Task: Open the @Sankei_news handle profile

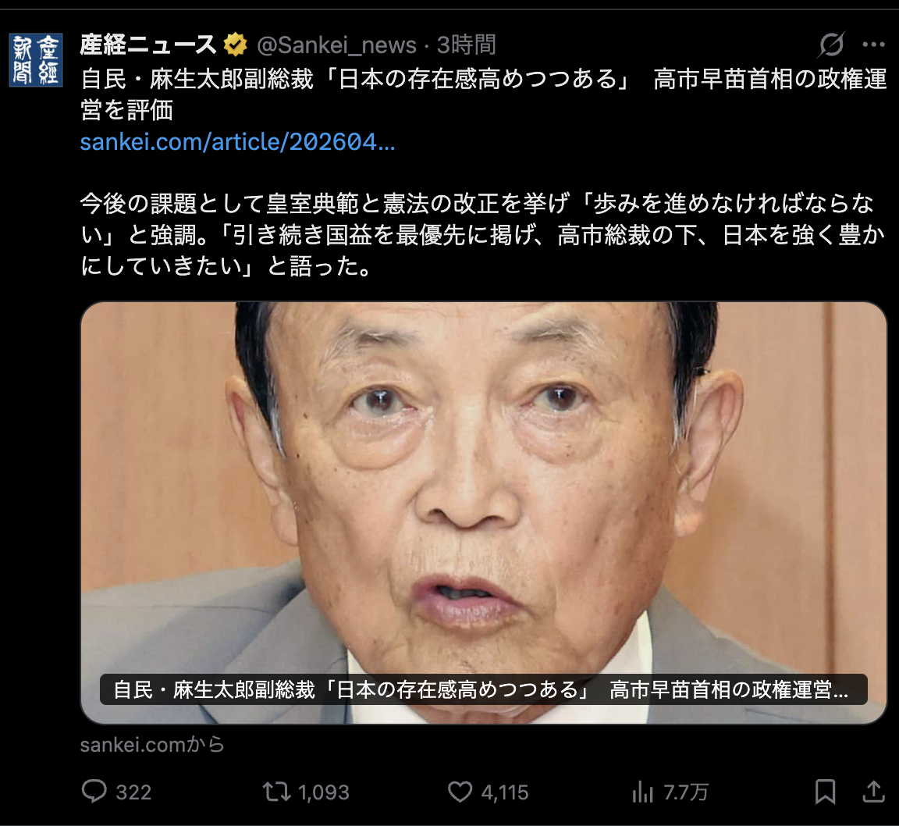Action: pyautogui.click(x=336, y=45)
